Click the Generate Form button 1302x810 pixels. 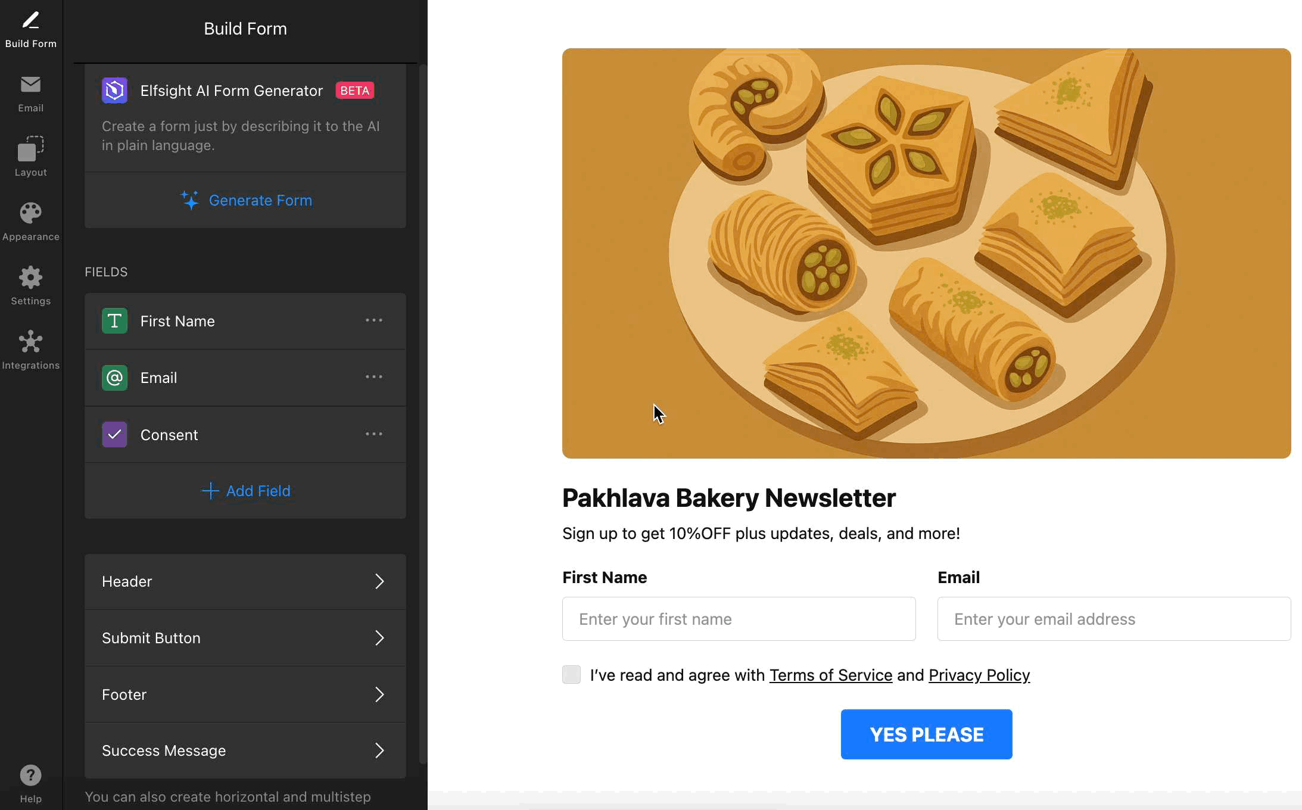tap(246, 200)
